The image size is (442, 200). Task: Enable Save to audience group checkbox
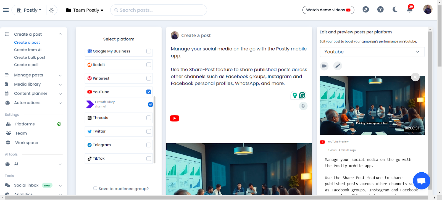(x=95, y=188)
